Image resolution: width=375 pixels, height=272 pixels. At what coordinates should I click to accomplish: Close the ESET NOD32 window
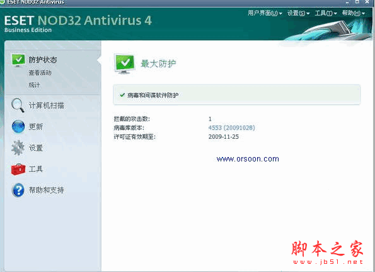367,2
